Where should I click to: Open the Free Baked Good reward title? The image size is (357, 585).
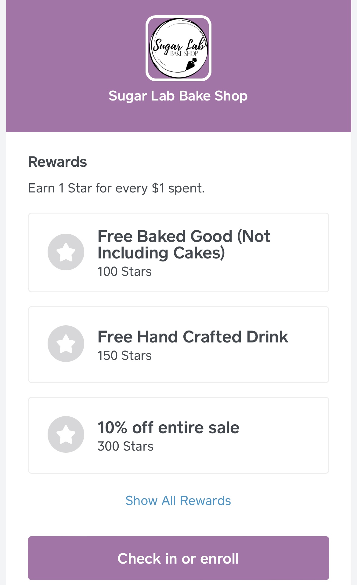click(x=184, y=244)
